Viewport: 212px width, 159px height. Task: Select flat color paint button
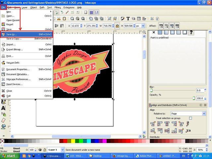[x=160, y=32]
